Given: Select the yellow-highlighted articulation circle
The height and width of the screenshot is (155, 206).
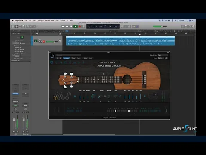Looking at the screenshot, I should click(55, 98).
